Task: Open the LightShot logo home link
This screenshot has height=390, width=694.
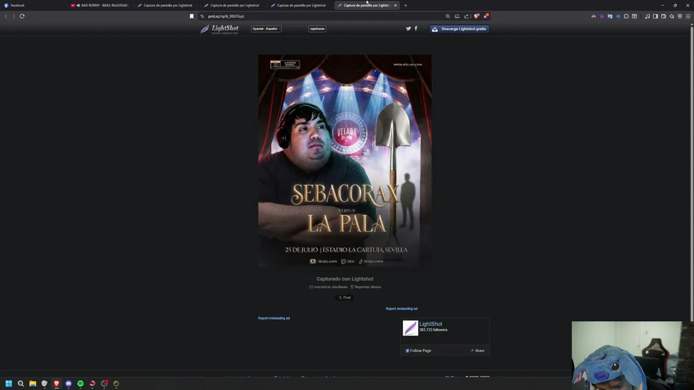Action: point(219,29)
